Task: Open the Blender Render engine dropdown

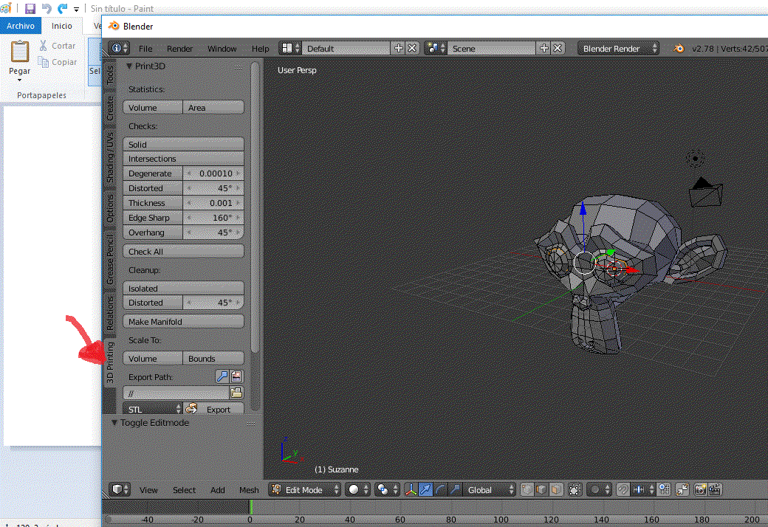Action: click(619, 48)
